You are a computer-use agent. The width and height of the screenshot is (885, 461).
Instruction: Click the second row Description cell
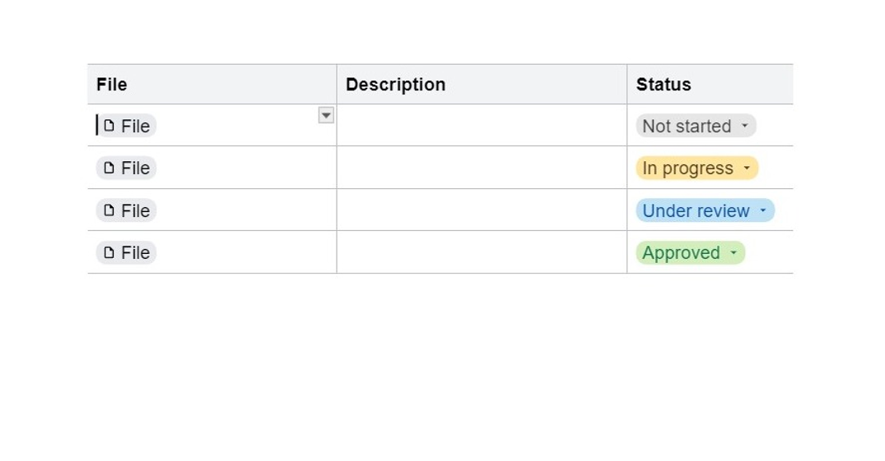click(482, 168)
